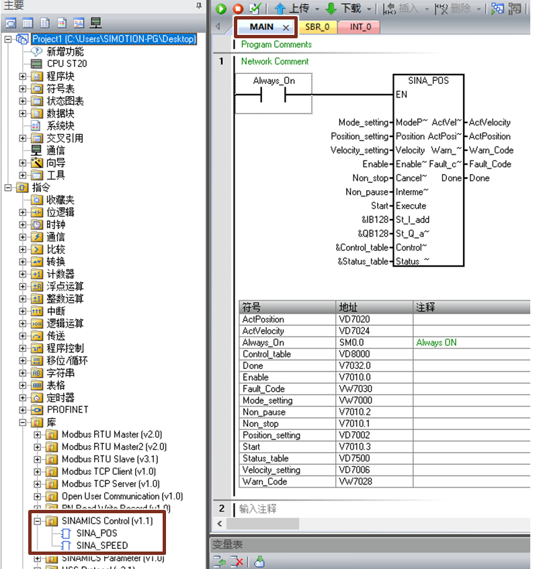Select CPU ST20 in project tree
The image size is (537, 569).
tap(67, 64)
